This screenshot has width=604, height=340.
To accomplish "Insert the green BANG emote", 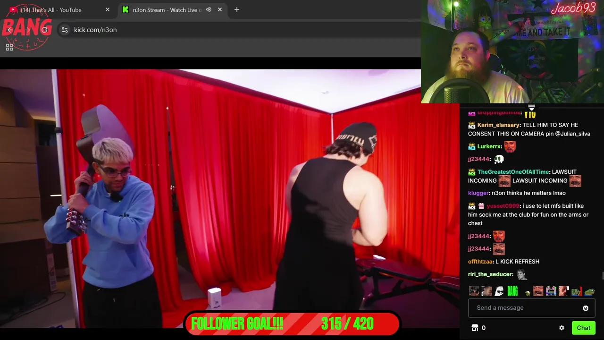I will 512,291.
